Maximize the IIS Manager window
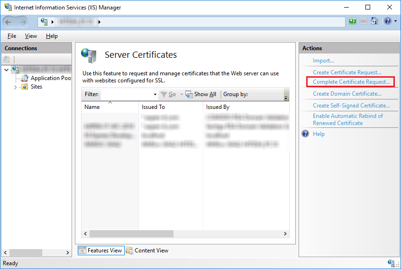The height and width of the screenshot is (269, 401). coord(368,7)
